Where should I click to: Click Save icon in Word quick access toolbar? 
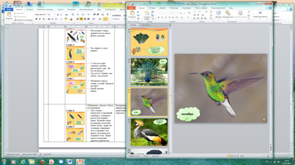(x=10, y=6)
